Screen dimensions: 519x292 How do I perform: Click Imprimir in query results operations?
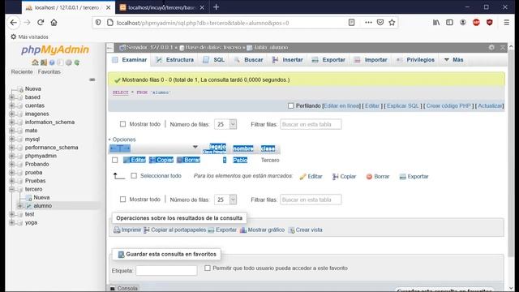pyautogui.click(x=127, y=230)
